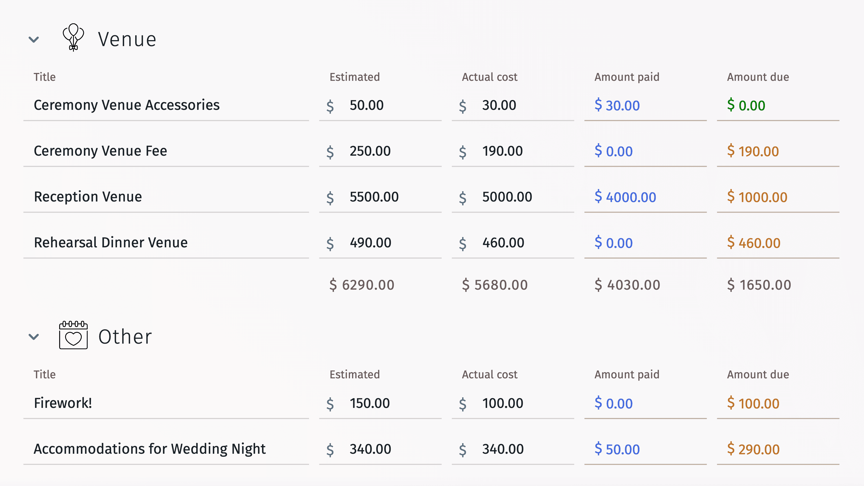Click the dollar sign icon for Accommodations actual cost
This screenshot has height=486, width=864.
tap(463, 448)
